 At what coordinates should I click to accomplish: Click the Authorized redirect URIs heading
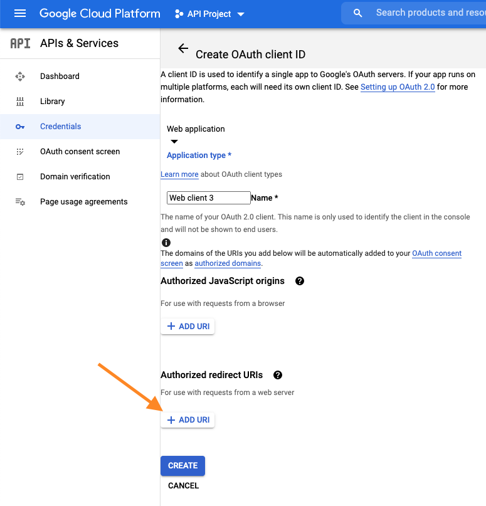pos(212,375)
